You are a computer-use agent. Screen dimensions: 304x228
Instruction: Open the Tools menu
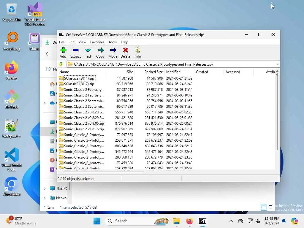pyautogui.click(x=113, y=42)
